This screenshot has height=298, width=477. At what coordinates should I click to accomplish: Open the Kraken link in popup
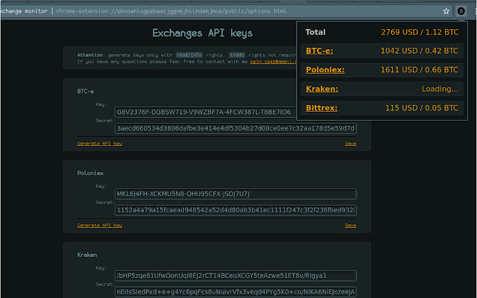click(322, 89)
